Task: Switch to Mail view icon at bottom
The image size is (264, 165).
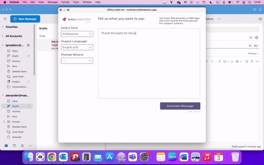Action: click(6, 146)
